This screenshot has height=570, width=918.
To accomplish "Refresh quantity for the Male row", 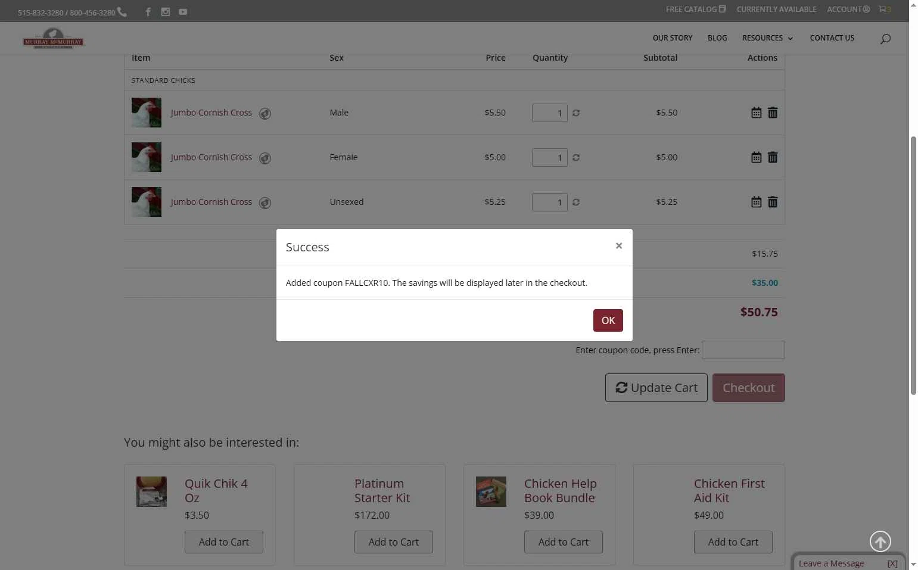I will point(576,113).
